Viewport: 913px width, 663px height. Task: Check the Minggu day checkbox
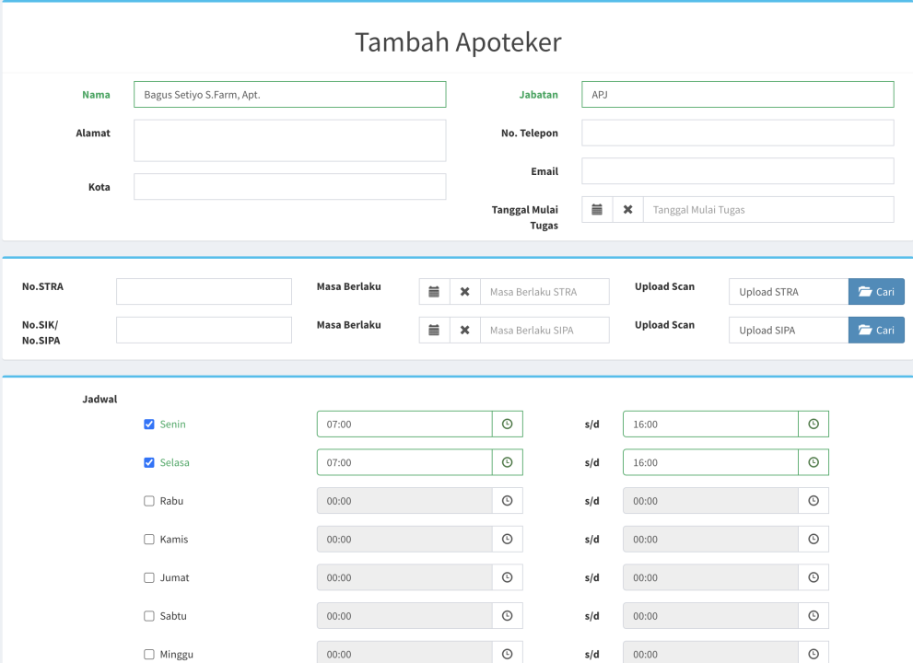pyautogui.click(x=149, y=655)
